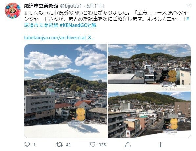196x151 pixels.
Task: Follow the #尾道市立美術館 hashtag link
Action: click(41, 25)
